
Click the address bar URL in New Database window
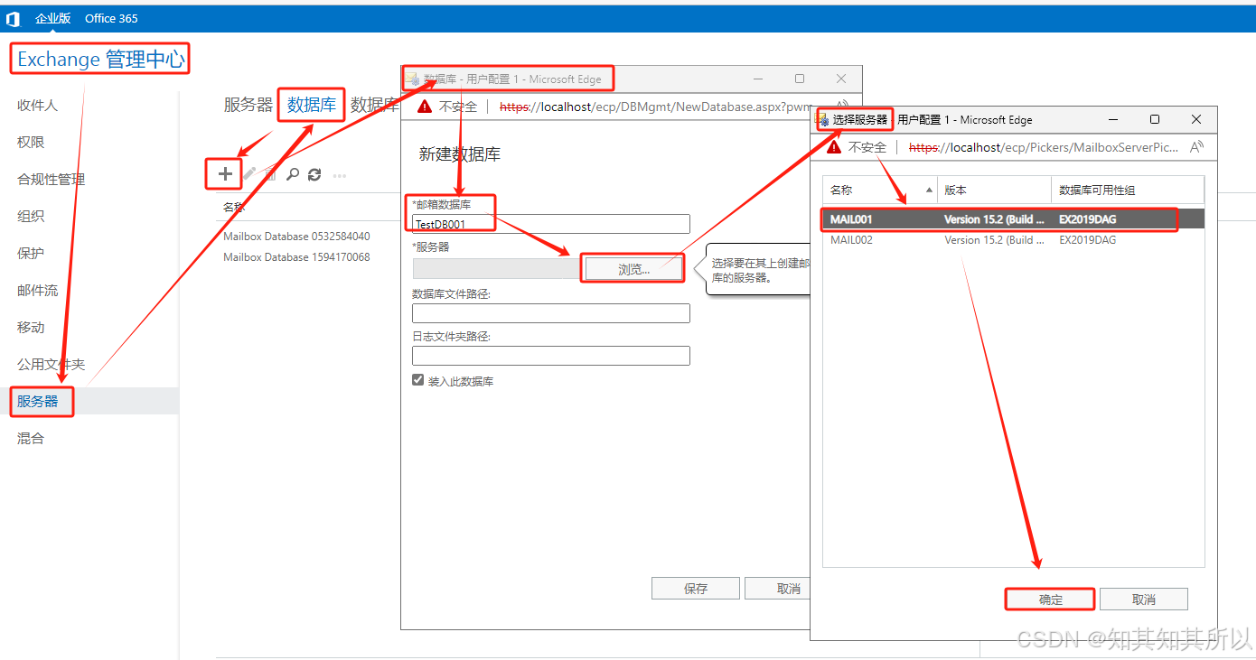pyautogui.click(x=655, y=107)
